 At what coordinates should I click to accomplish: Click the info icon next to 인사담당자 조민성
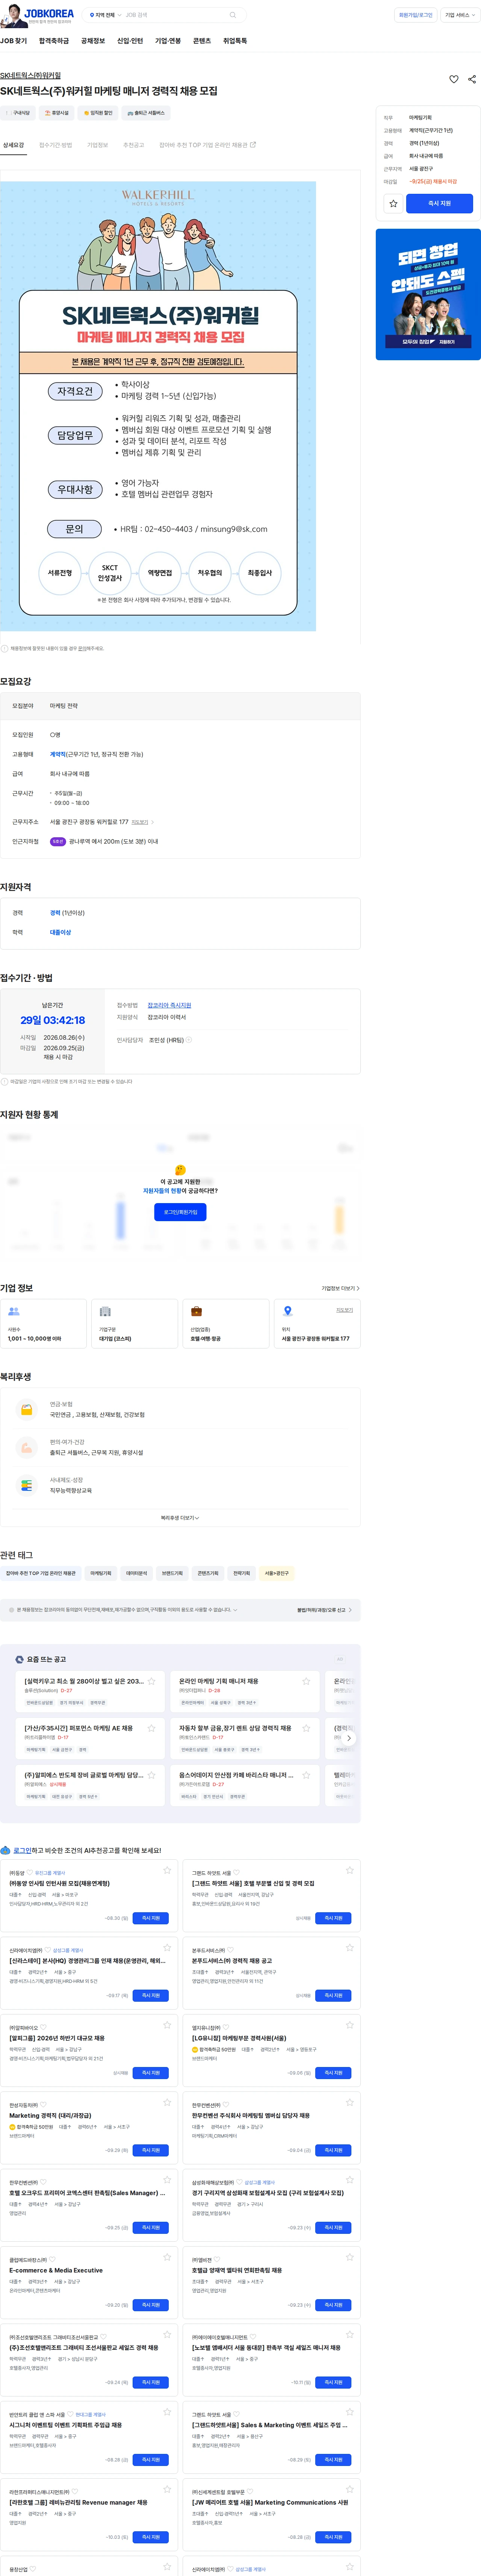click(x=189, y=1040)
